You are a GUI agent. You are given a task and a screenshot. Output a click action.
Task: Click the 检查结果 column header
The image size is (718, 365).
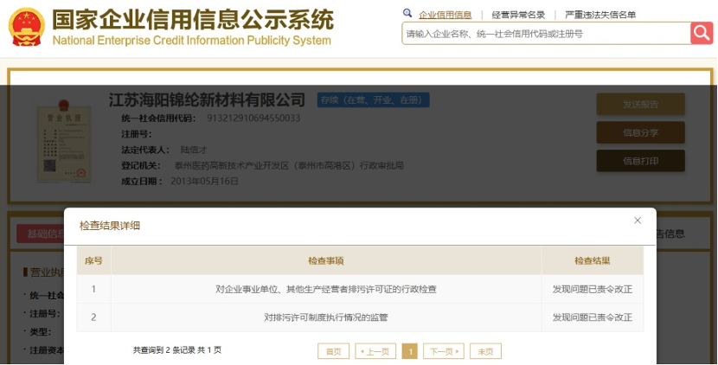(x=592, y=261)
